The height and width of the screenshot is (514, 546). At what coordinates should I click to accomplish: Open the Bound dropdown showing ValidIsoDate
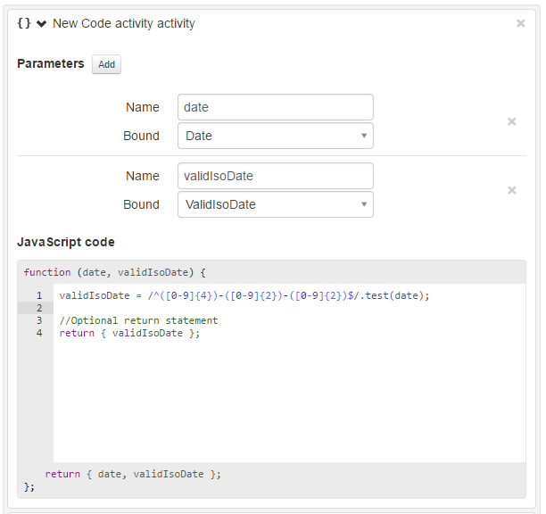click(x=275, y=204)
